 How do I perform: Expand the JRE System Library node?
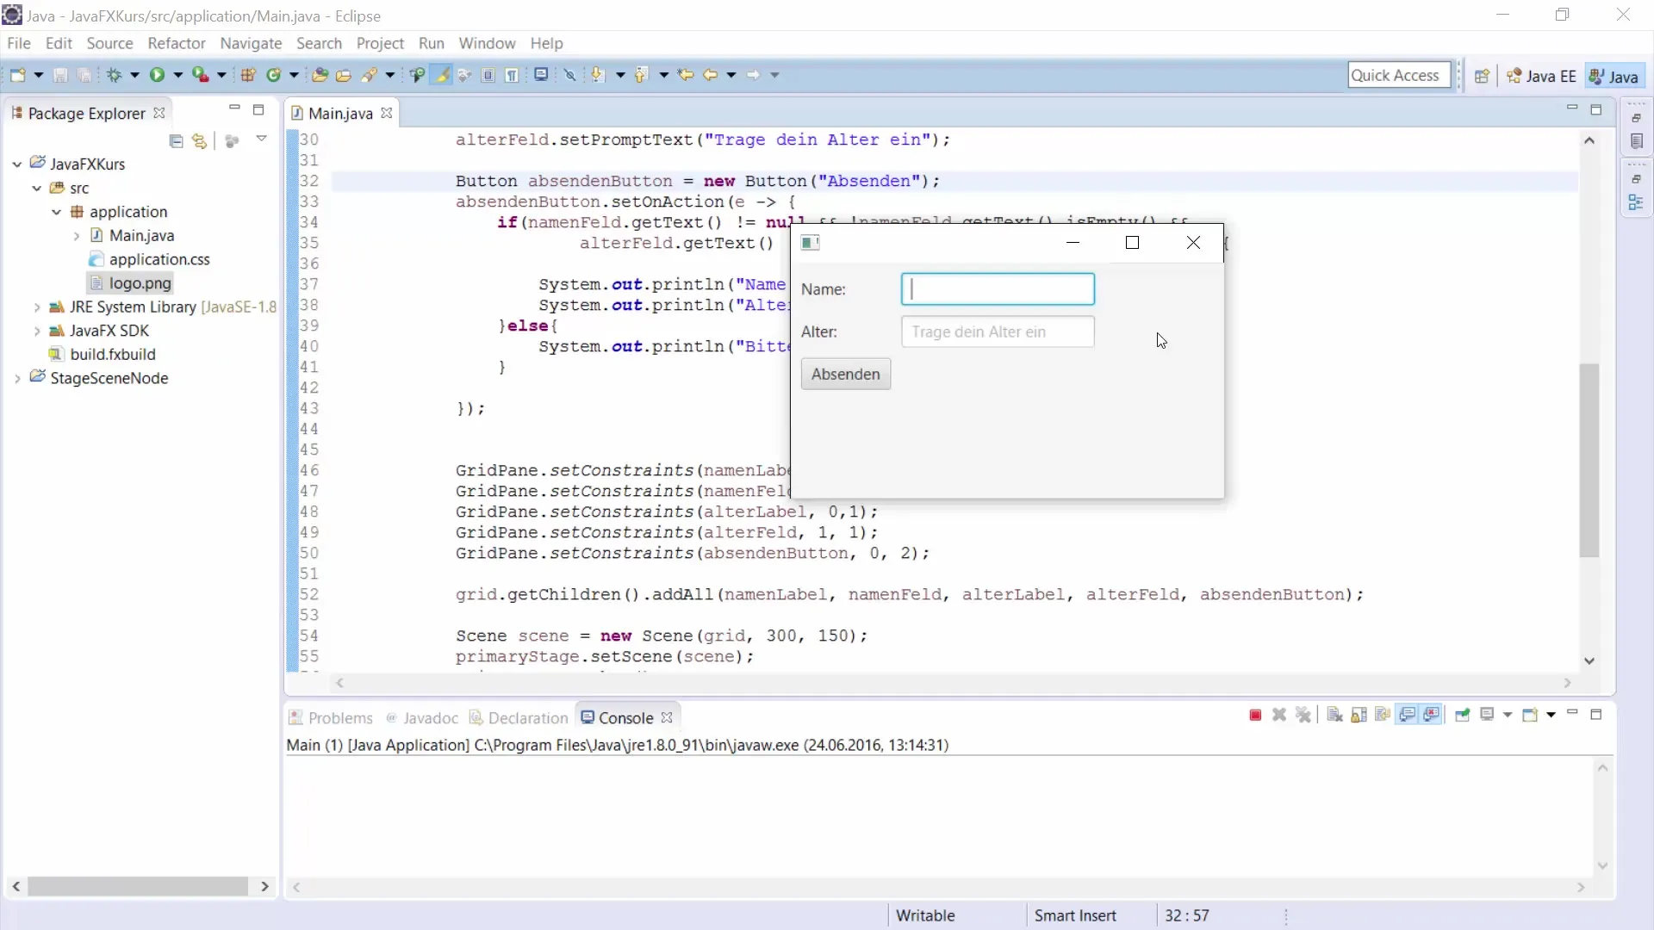pyautogui.click(x=37, y=307)
